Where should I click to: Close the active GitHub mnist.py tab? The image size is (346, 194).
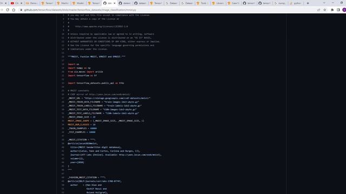(114, 3)
